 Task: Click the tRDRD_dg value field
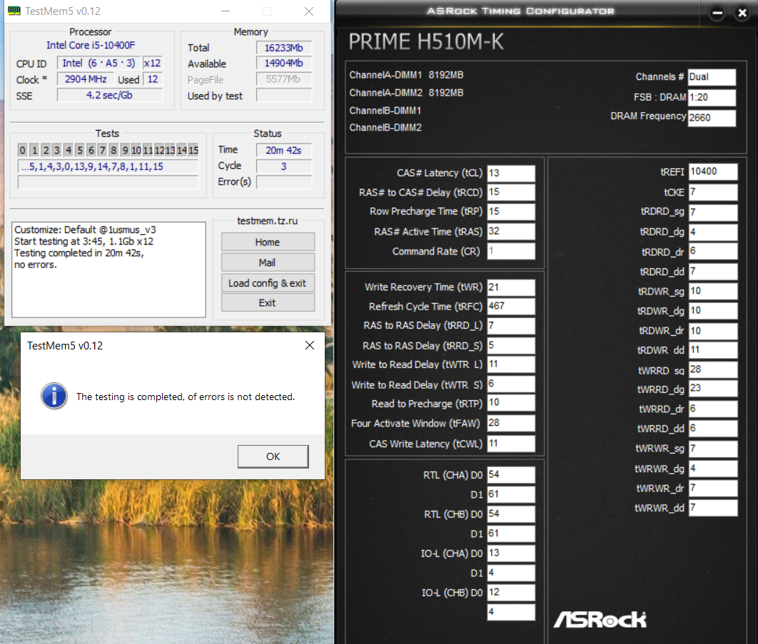tap(713, 232)
